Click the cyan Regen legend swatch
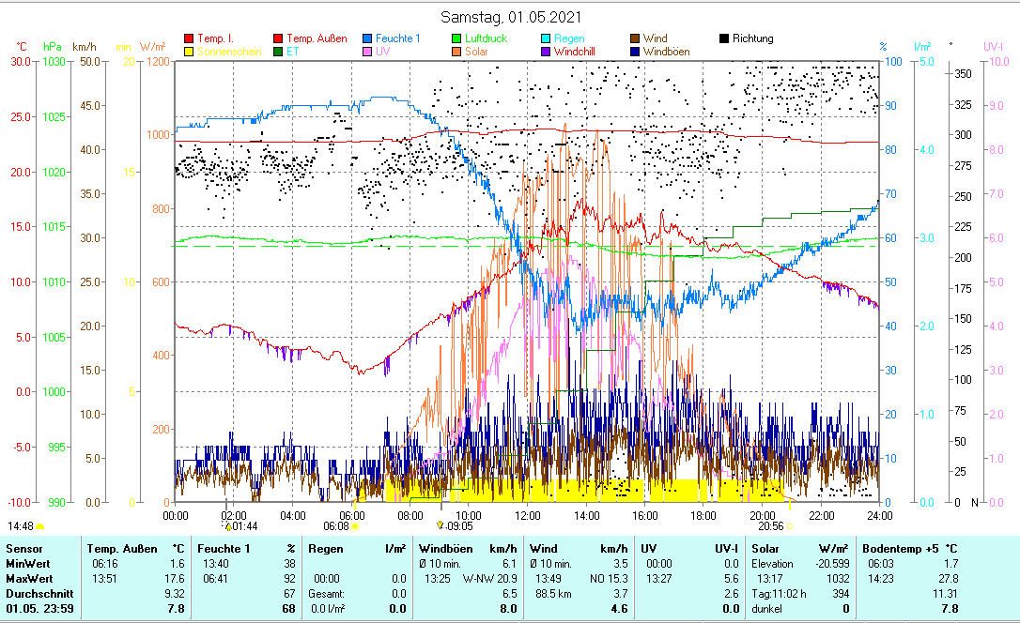This screenshot has width=1020, height=623. (x=546, y=39)
